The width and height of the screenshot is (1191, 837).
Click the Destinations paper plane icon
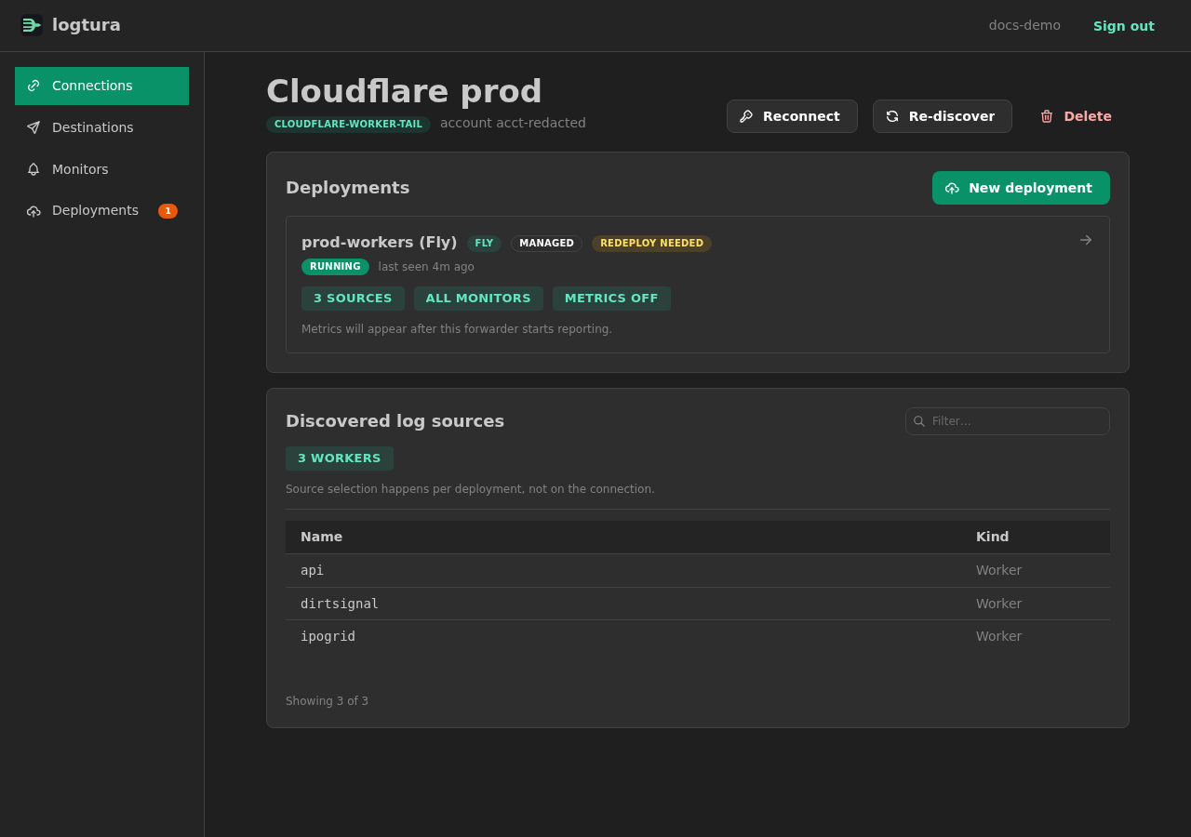[33, 127]
